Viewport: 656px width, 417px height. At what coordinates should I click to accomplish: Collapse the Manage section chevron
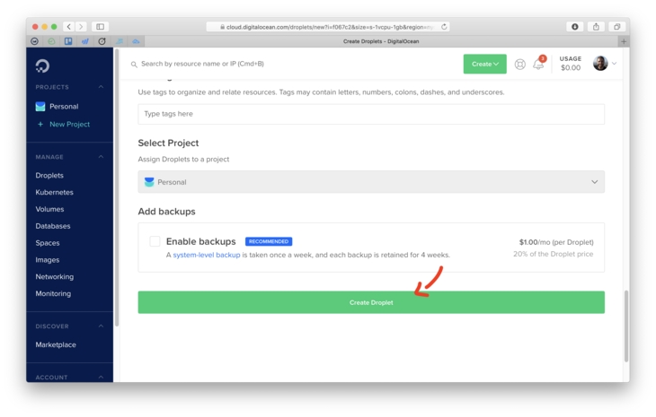[101, 157]
